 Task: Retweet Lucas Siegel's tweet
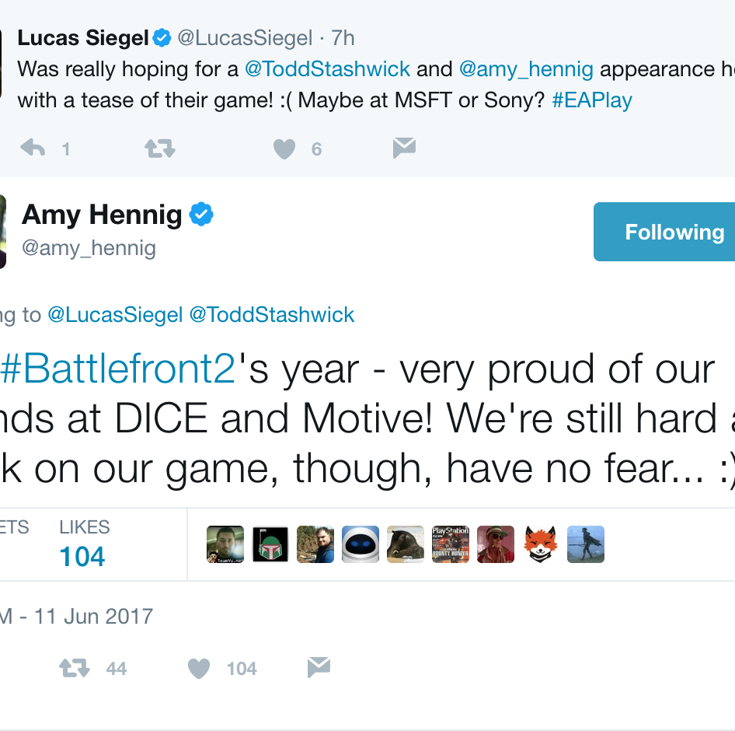tap(159, 149)
